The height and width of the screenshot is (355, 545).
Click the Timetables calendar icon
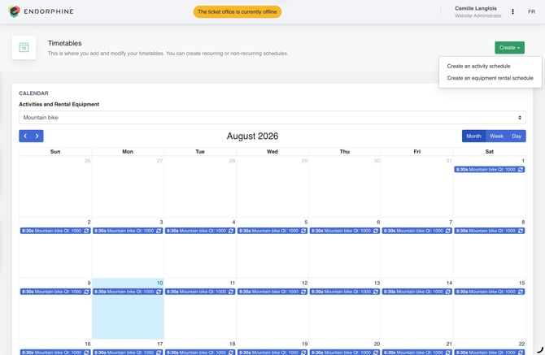point(24,47)
